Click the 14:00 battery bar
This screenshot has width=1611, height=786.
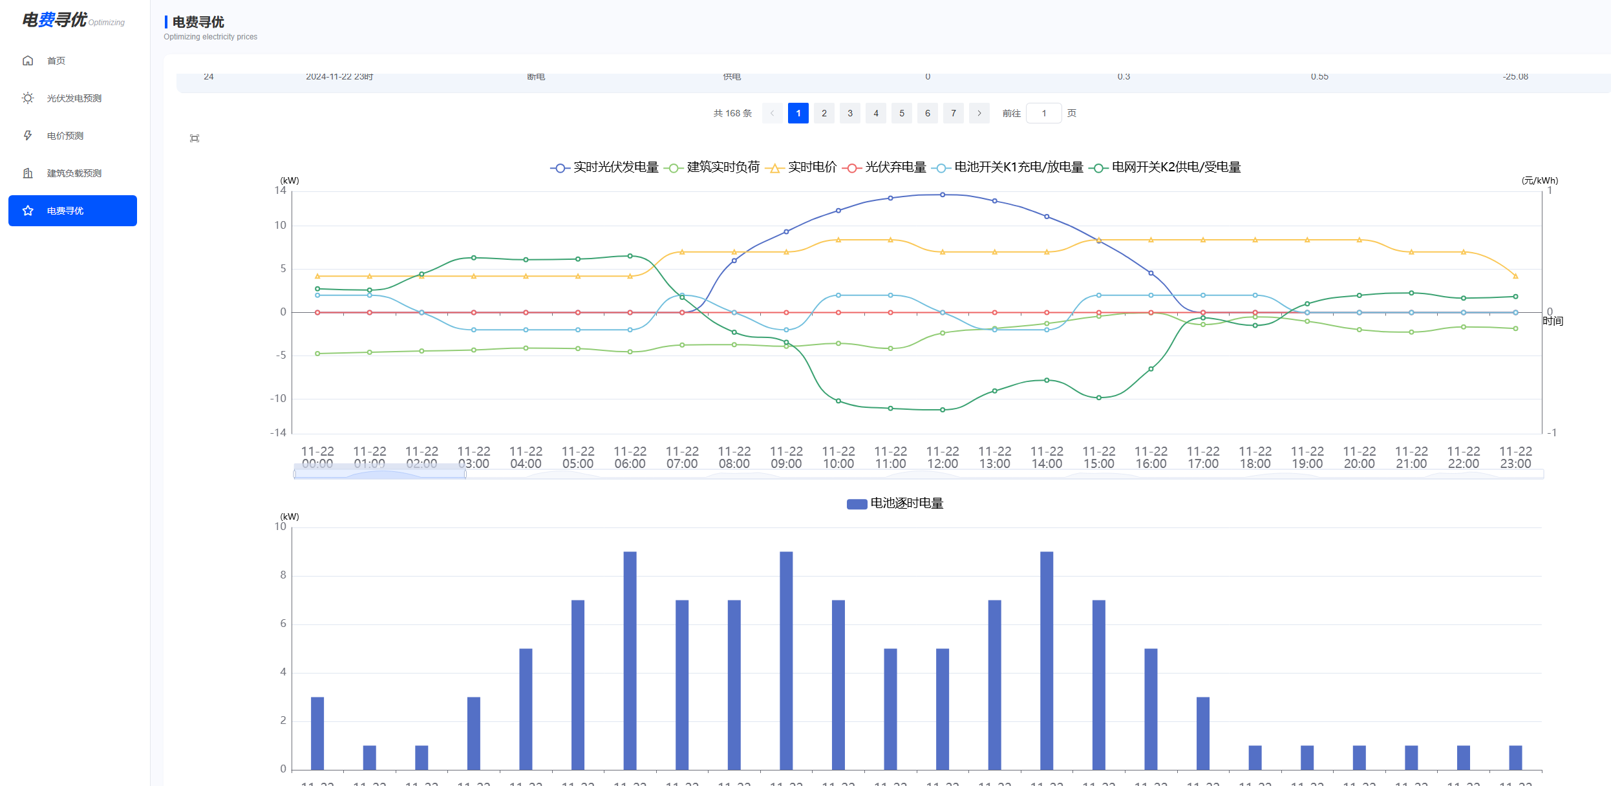click(x=1047, y=661)
